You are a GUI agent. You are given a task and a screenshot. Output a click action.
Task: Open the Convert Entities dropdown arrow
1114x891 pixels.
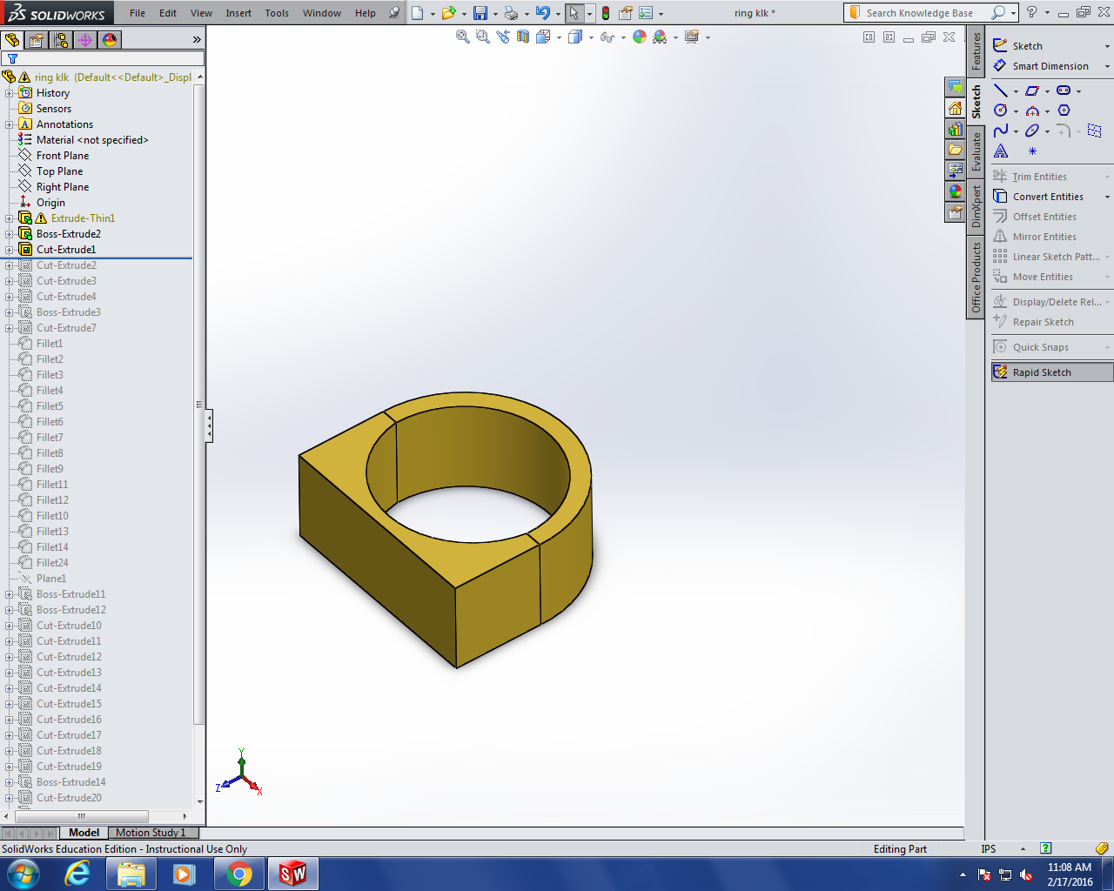tap(1107, 198)
